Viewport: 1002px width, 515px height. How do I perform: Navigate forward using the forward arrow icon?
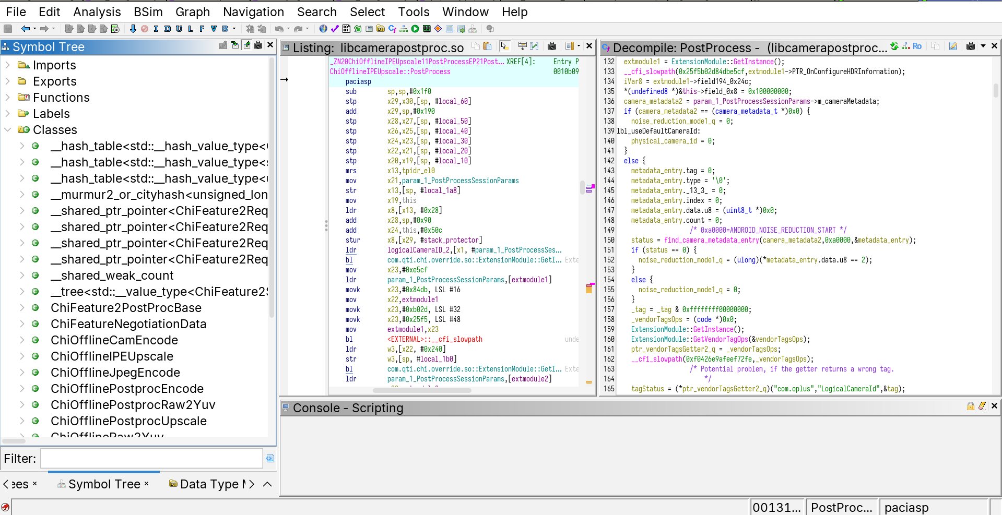pos(45,29)
